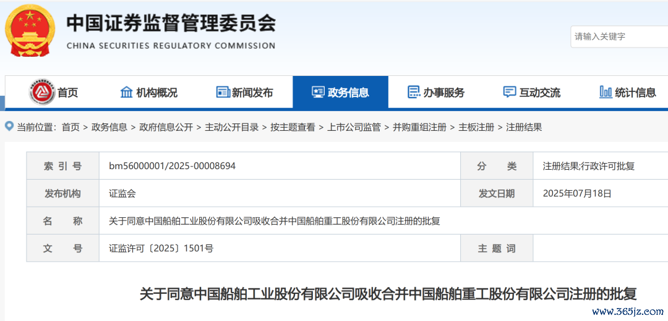The image size is (668, 321).
Task: Click the CHINA SECURITIES REGULATORY COMMISSION subtitle
Action: click(171, 46)
